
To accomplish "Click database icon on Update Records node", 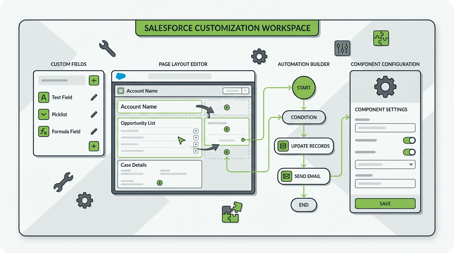I will coord(283,146).
